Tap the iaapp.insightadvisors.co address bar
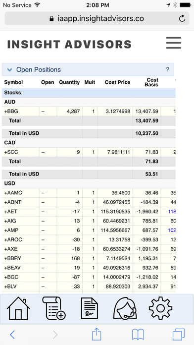The width and height of the screenshot is (194, 345). pyautogui.click(x=97, y=18)
